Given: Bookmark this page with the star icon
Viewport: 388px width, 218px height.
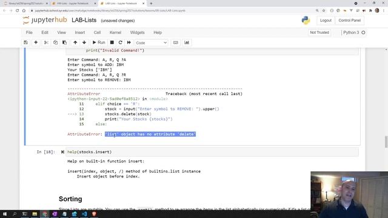Looking at the screenshot, I should (x=324, y=11).
